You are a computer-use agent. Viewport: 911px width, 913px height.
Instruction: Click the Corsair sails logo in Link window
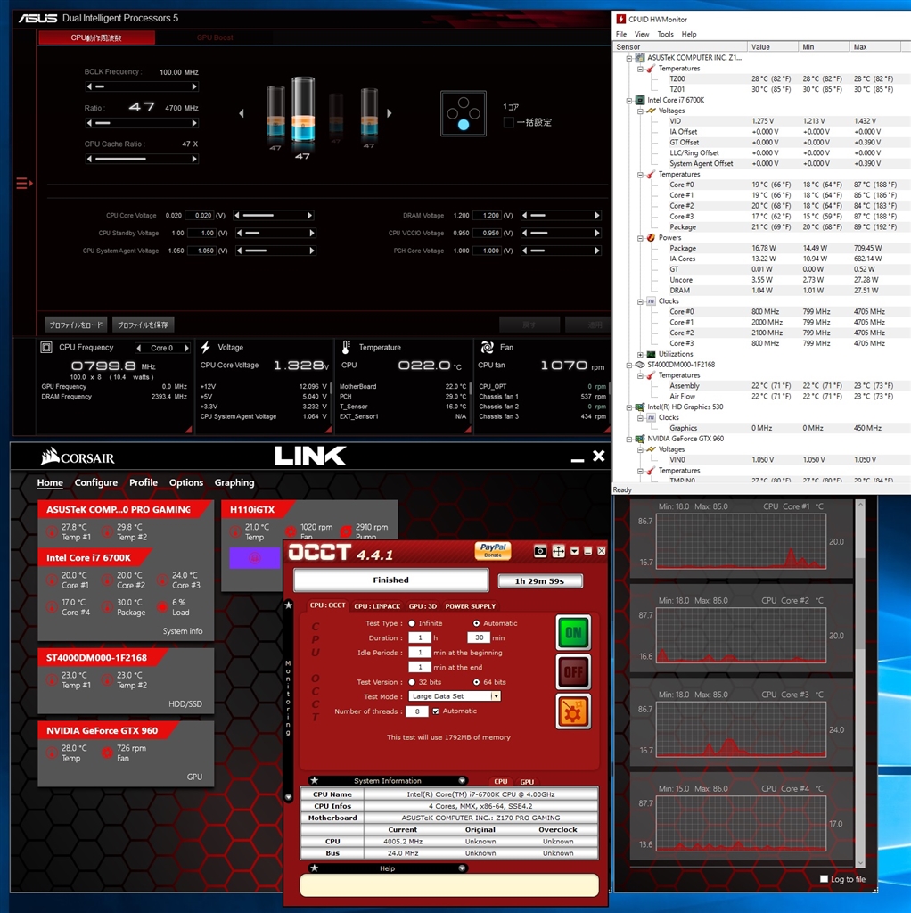tap(50, 456)
